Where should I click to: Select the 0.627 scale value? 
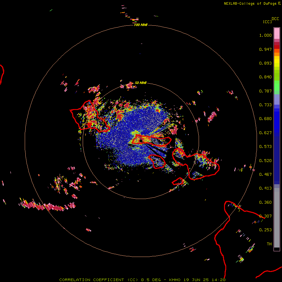[265, 133]
